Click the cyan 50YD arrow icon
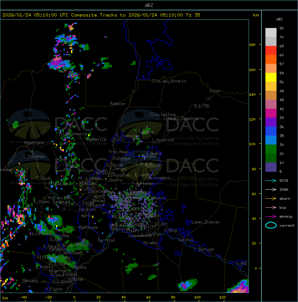Image resolution: width=298 pixels, height=302 pixels. click(271, 181)
